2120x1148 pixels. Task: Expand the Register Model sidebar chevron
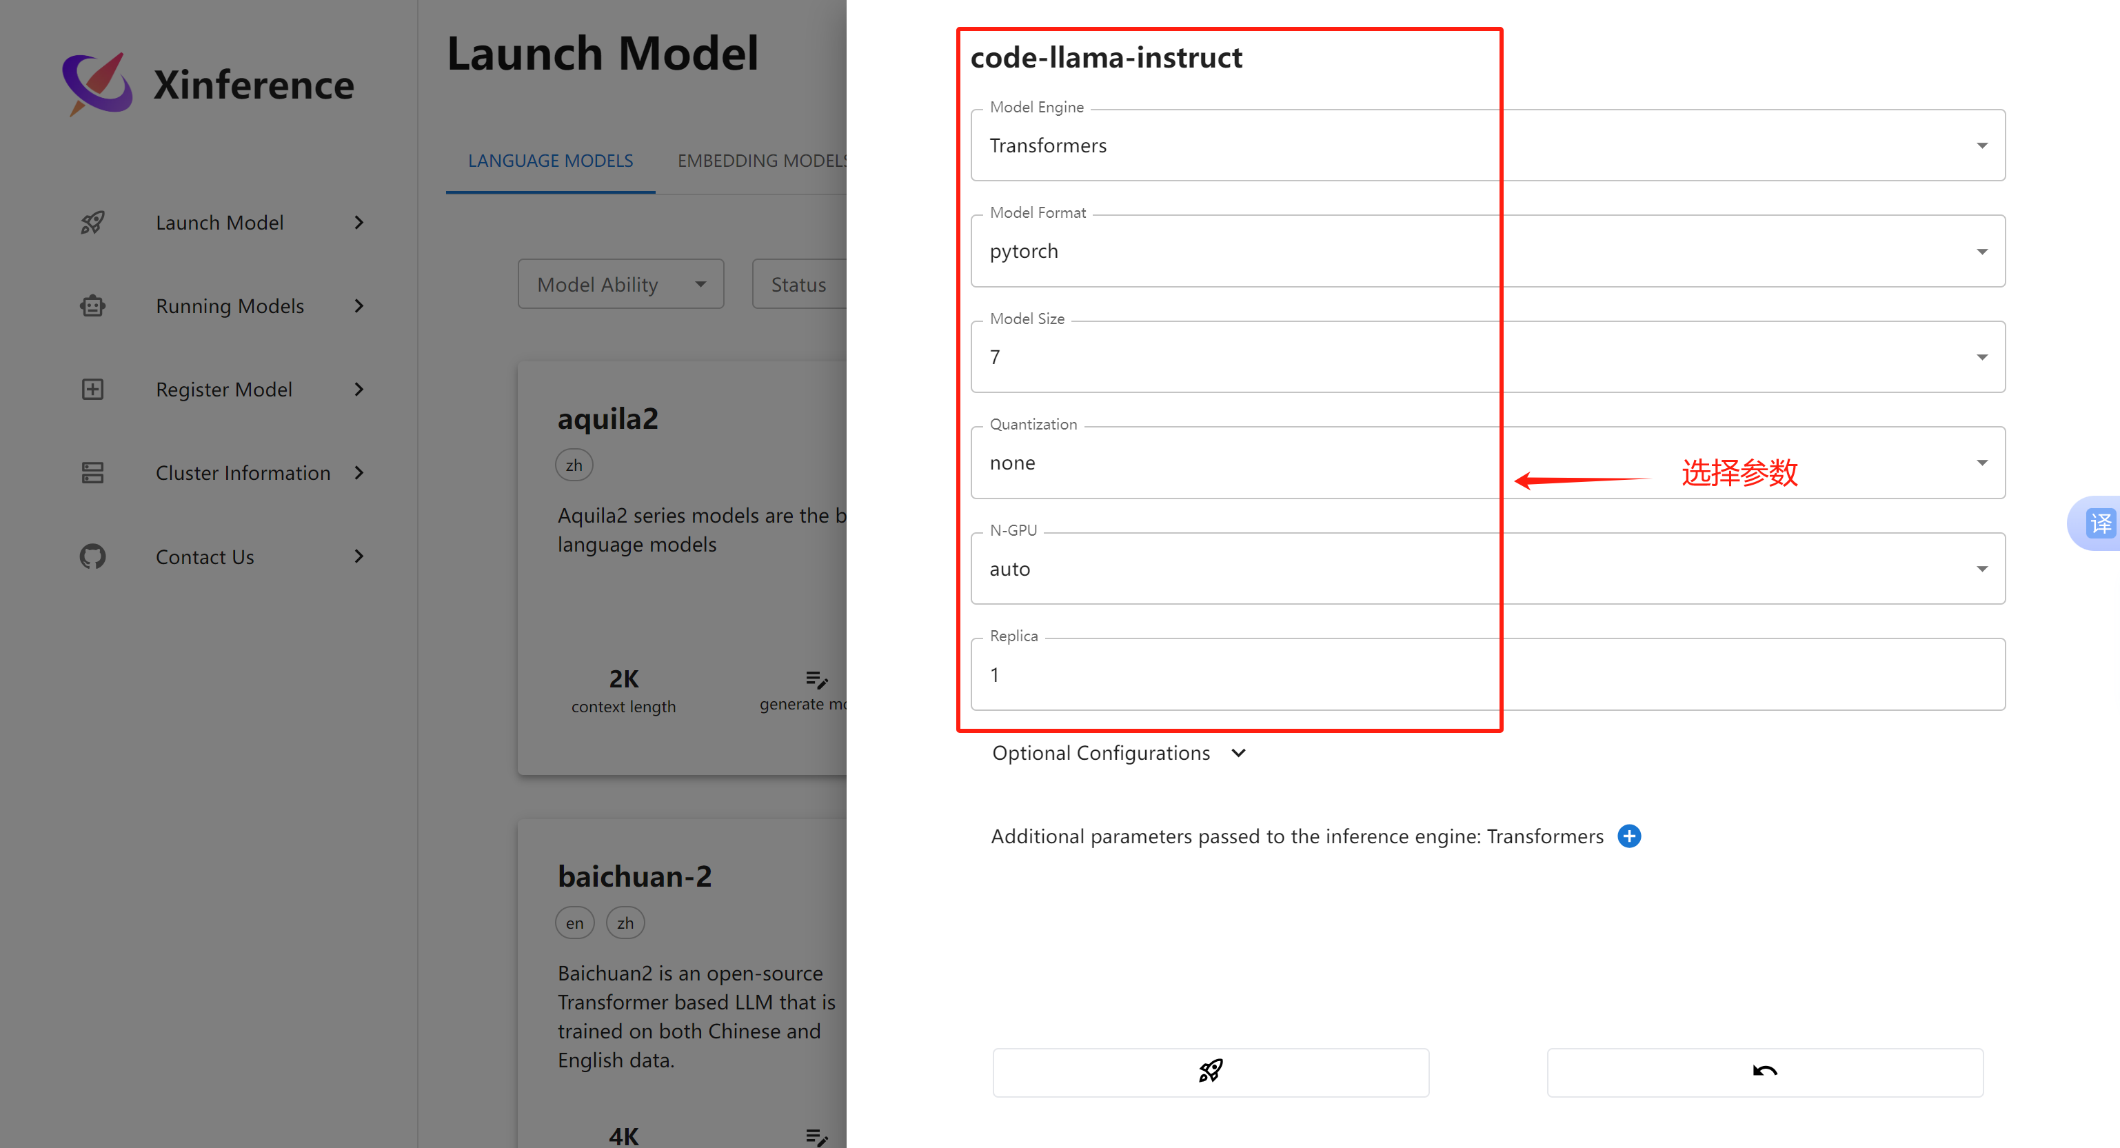pyautogui.click(x=359, y=390)
